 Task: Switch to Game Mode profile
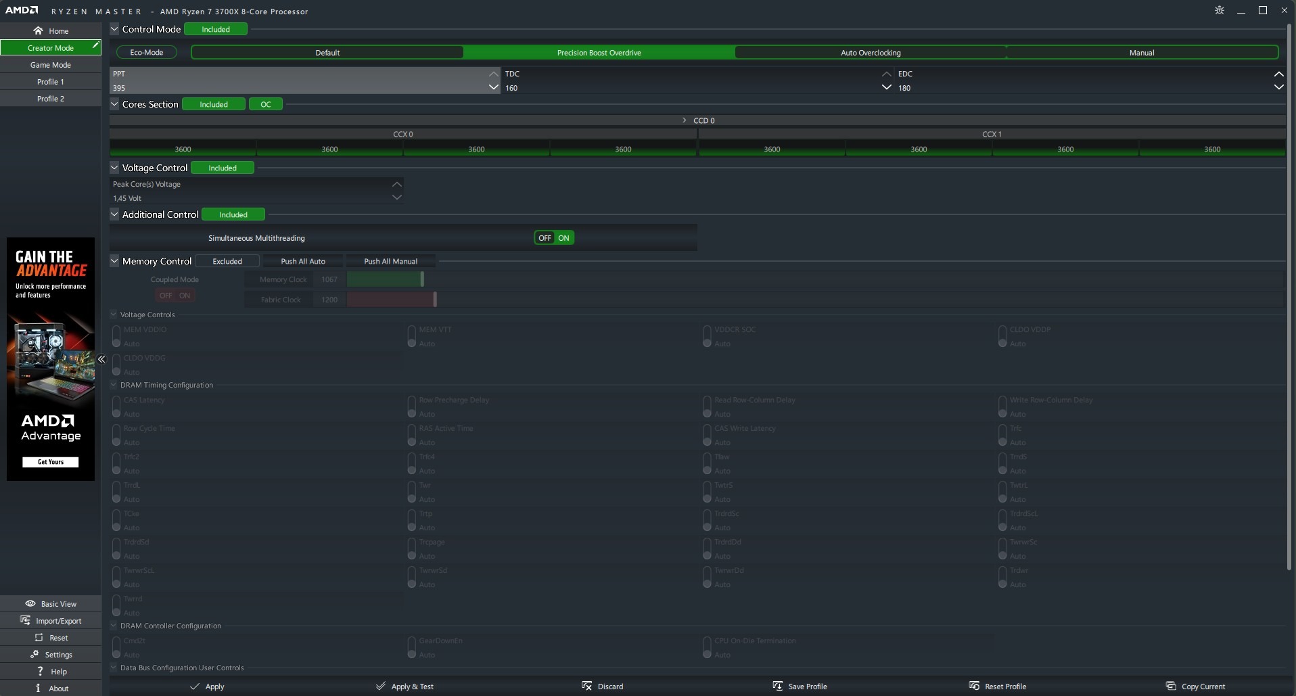pos(51,65)
